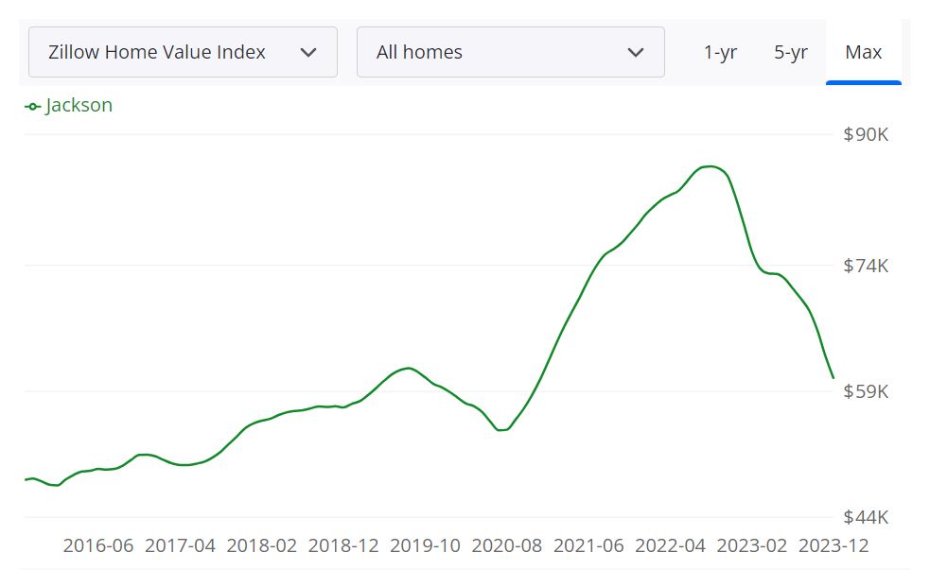Click the 2018-12 date label

tap(343, 545)
